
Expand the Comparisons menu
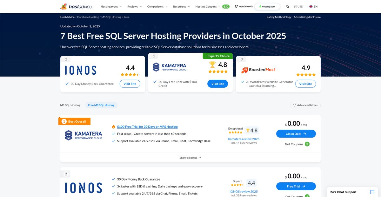(x=157, y=6)
